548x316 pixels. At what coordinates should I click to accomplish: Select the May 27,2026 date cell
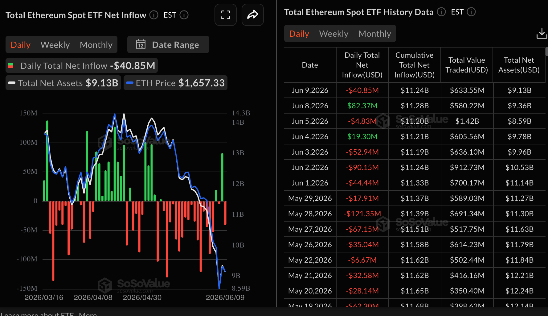(x=310, y=229)
